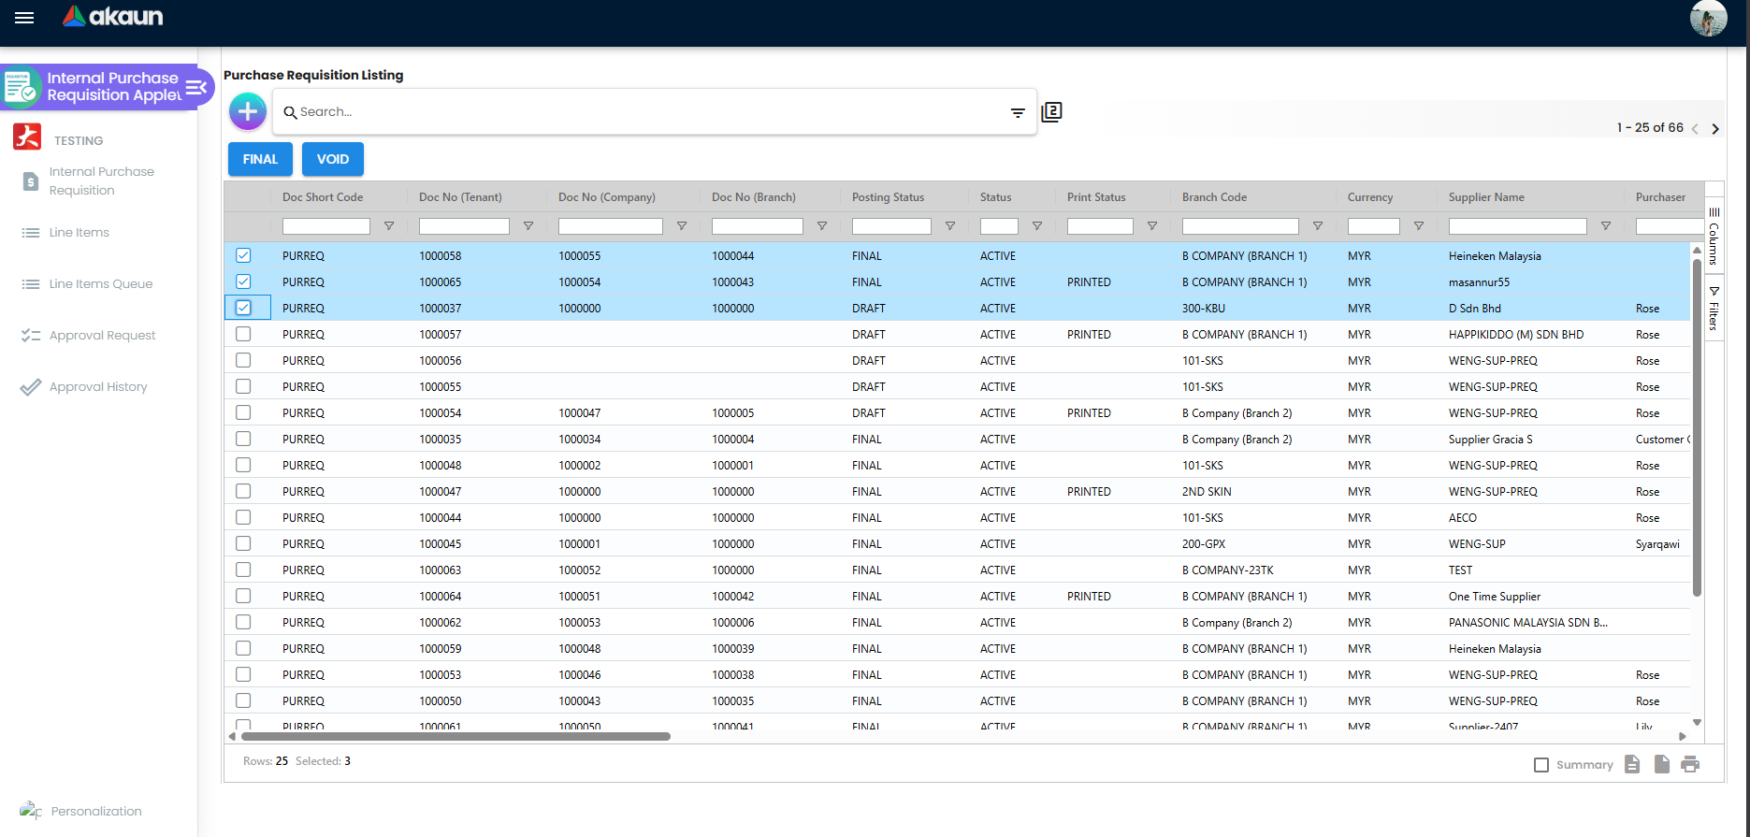Select the 2ND SKIN branch code cell

pyautogui.click(x=1207, y=491)
